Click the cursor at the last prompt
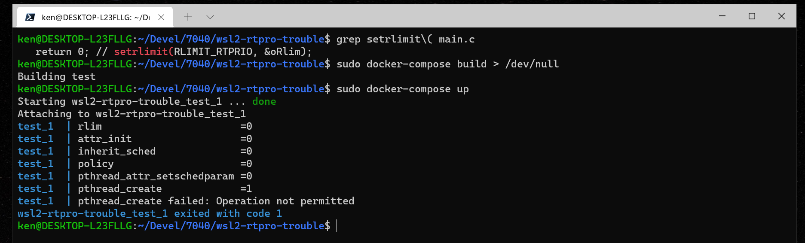 click(x=337, y=226)
